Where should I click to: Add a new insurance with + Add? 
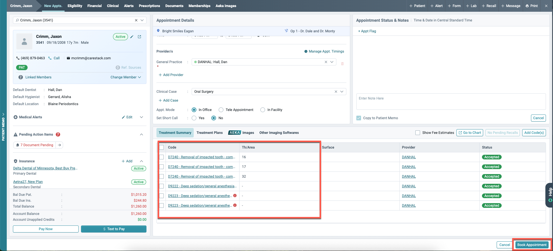pos(127,161)
